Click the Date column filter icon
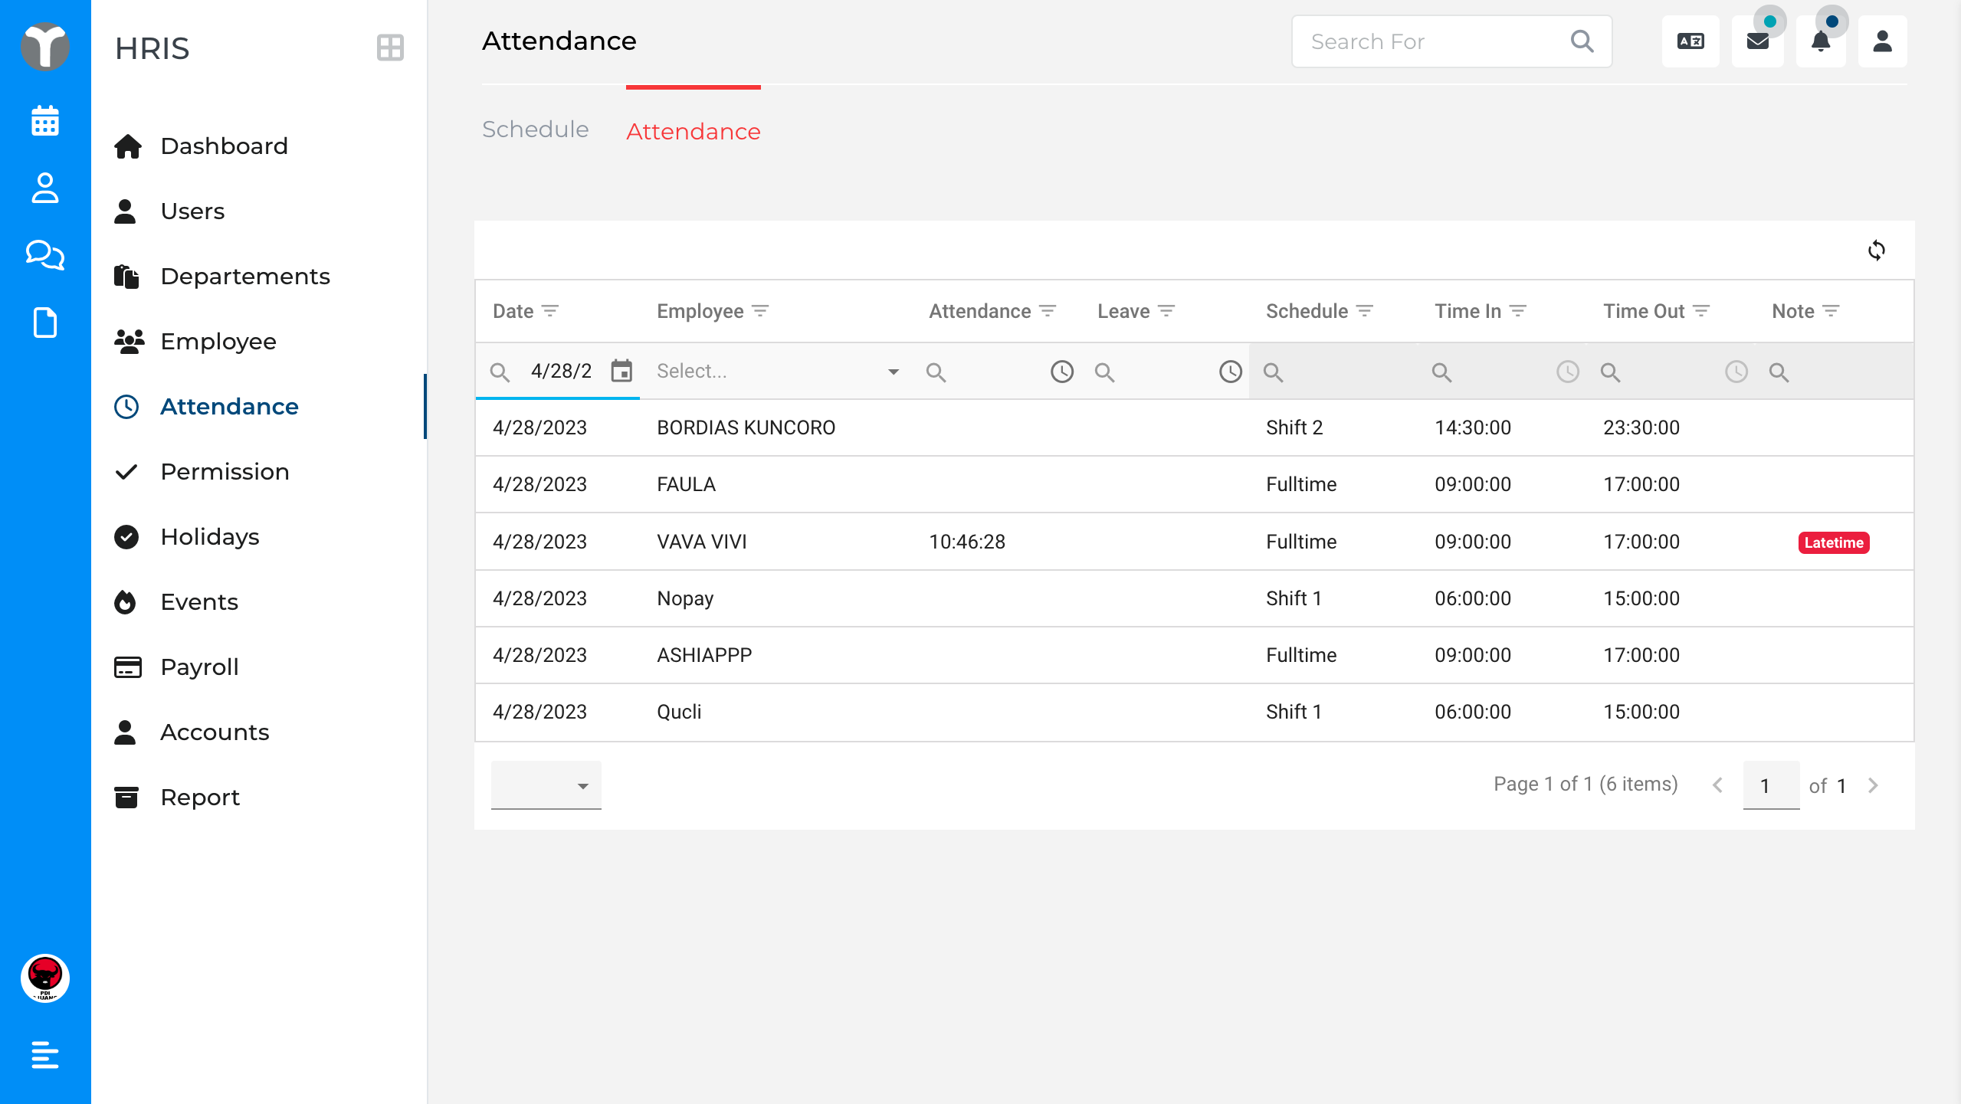1961x1104 pixels. [x=550, y=311]
